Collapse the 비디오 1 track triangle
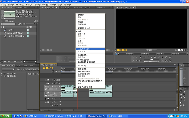The image size is (189, 118). (x=52, y=87)
